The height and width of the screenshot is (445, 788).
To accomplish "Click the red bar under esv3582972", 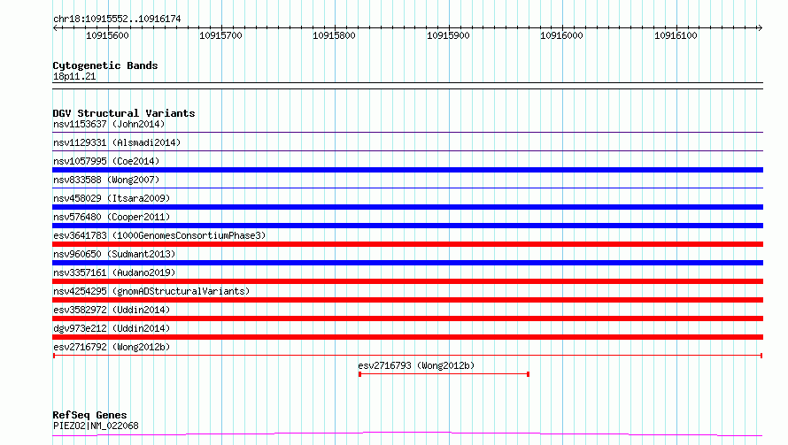I will (x=407, y=318).
